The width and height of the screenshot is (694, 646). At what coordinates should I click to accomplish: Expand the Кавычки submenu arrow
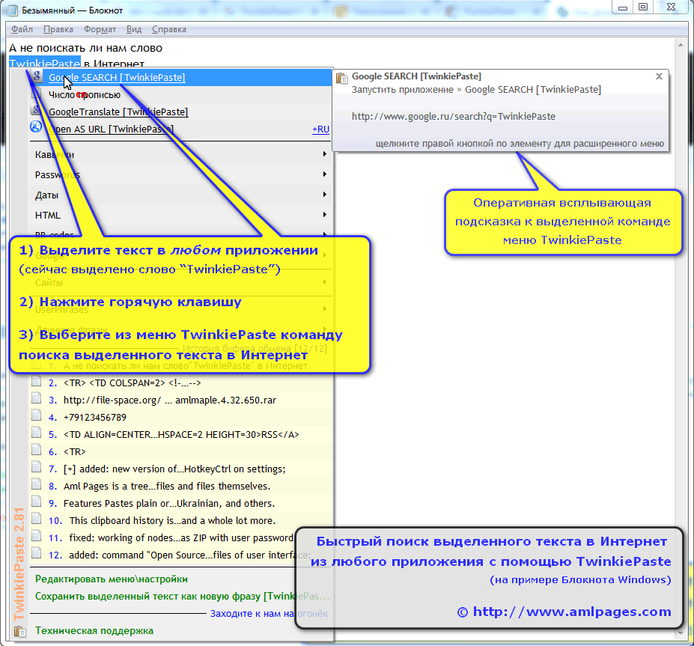pos(324,154)
